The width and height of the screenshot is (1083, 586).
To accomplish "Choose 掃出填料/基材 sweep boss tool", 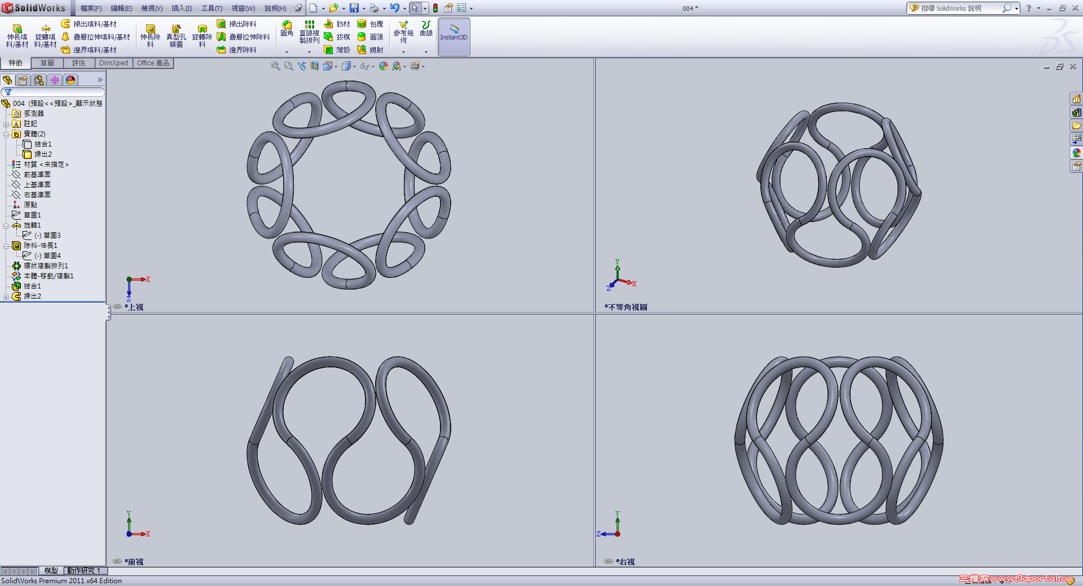I will pos(89,24).
